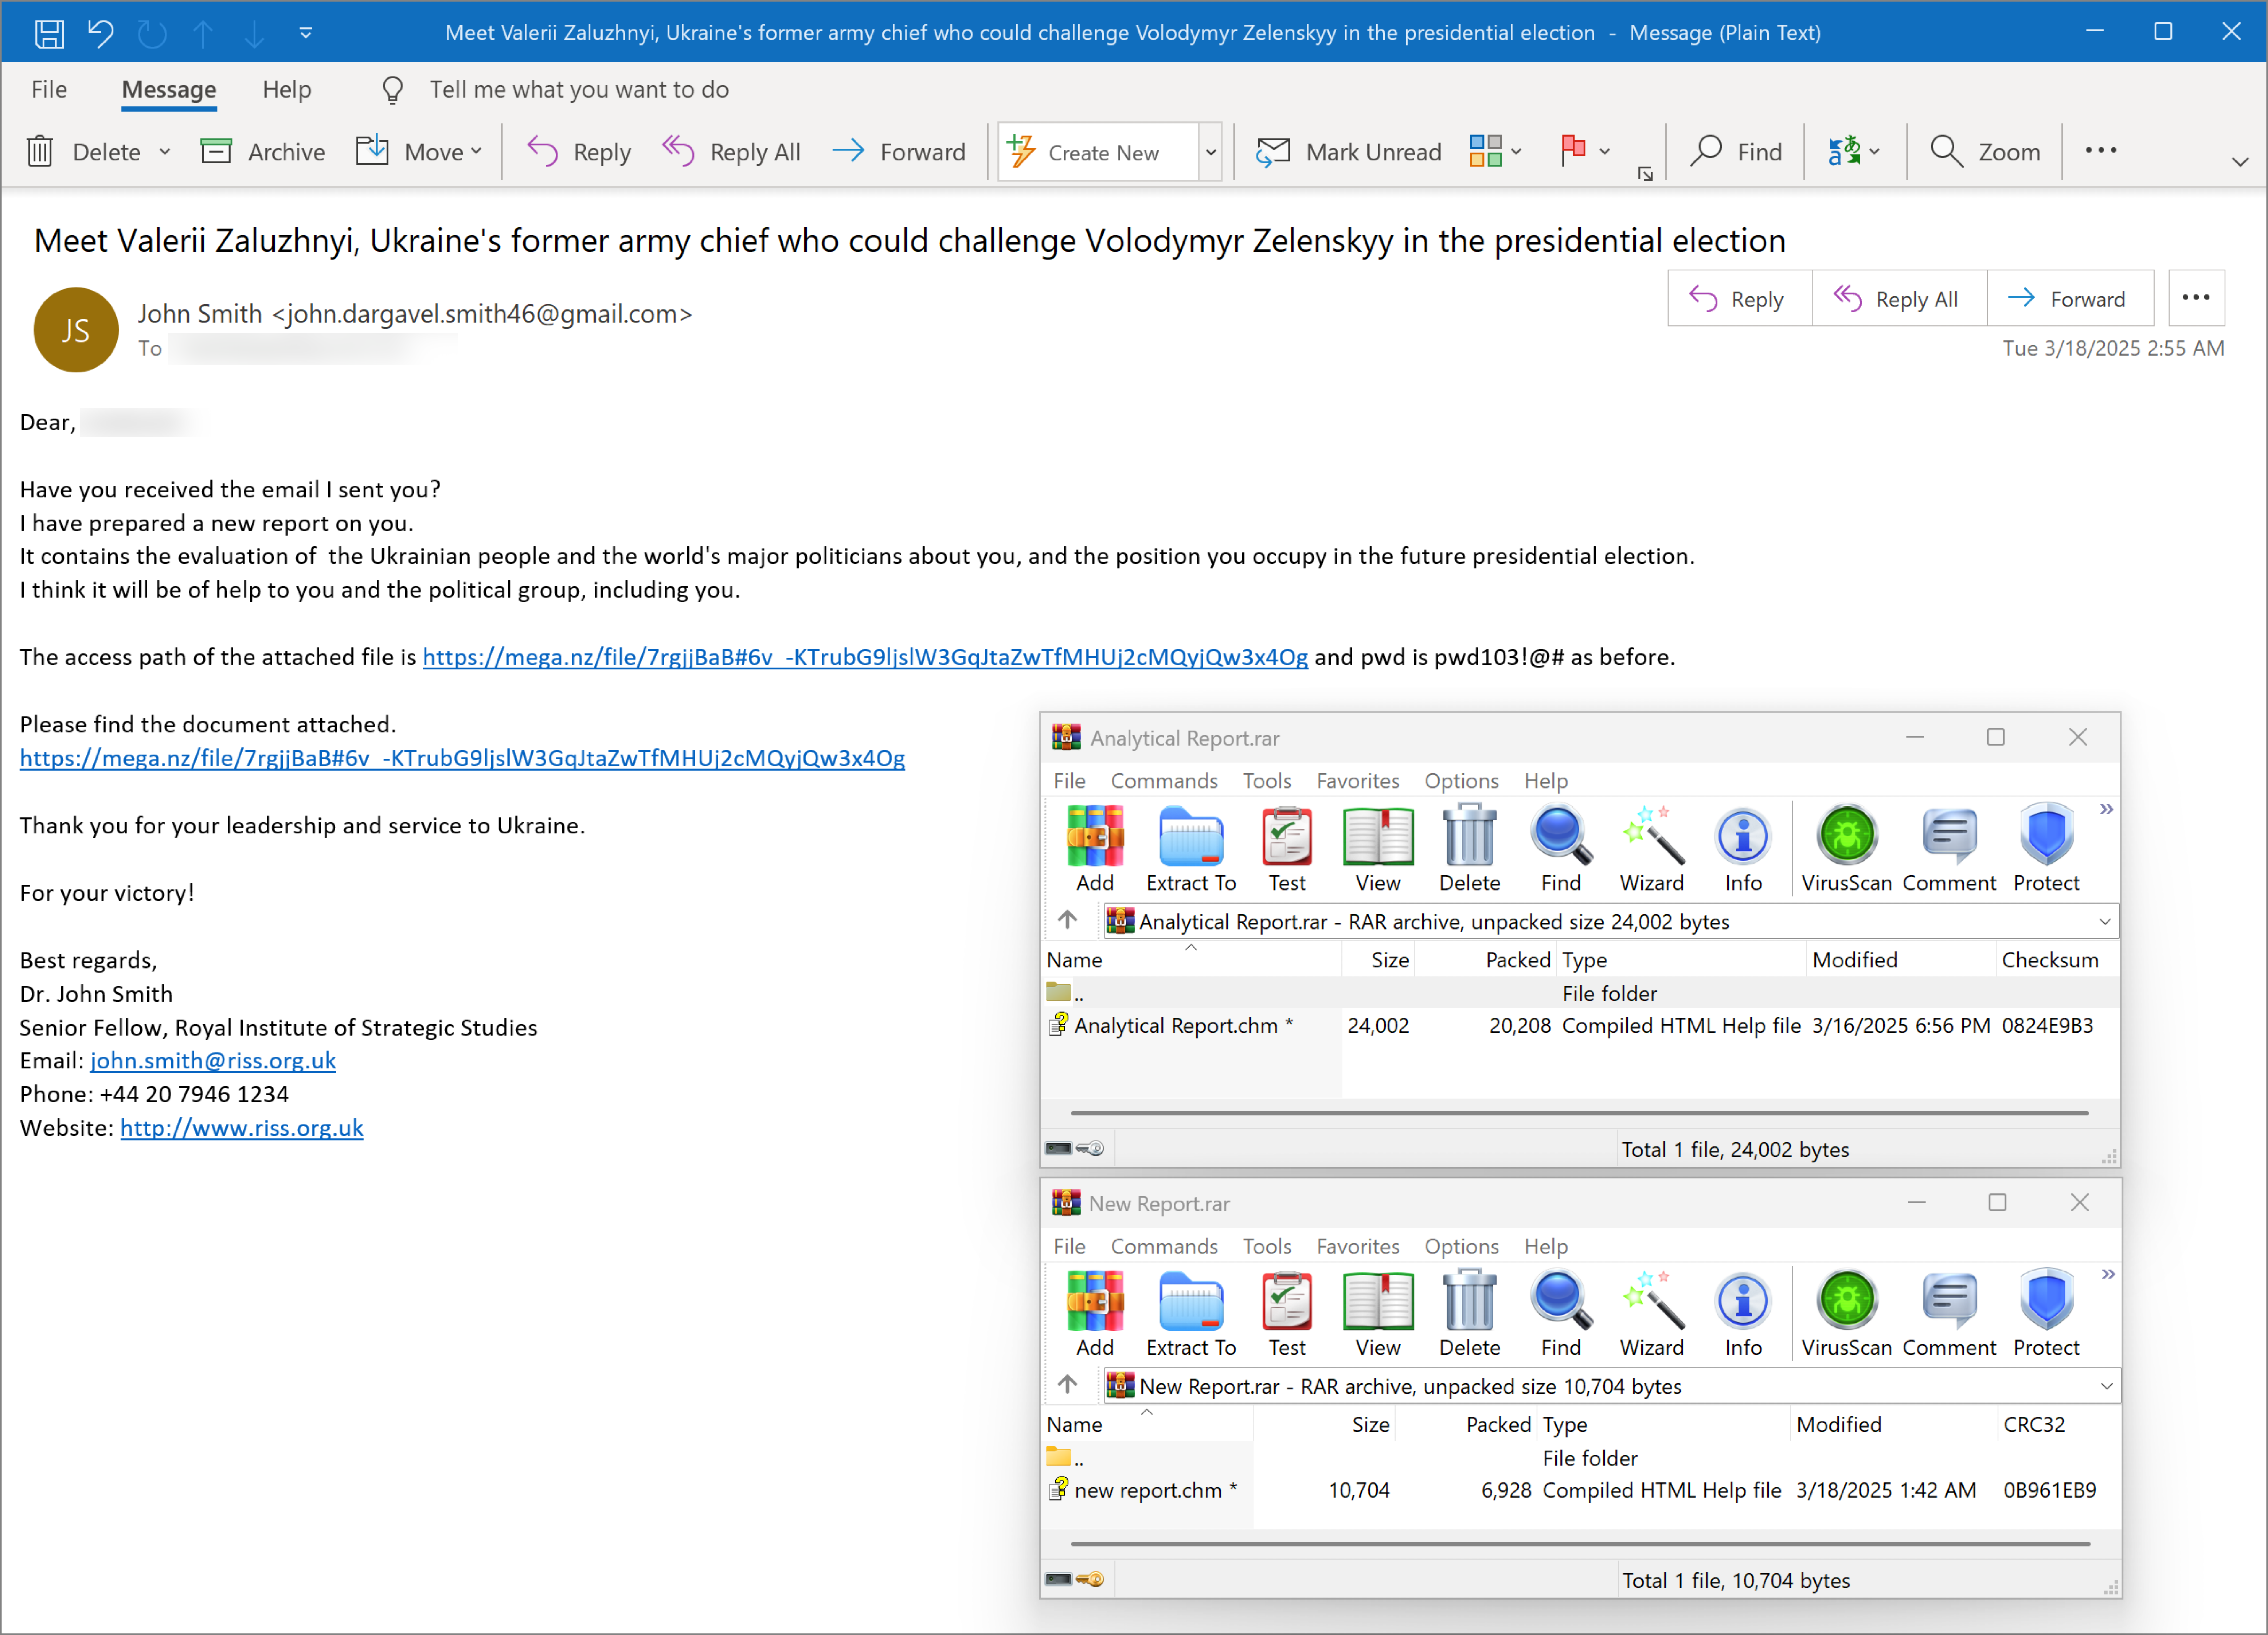Click Test in New Report.rar window
The height and width of the screenshot is (1635, 2268).
1287,1314
